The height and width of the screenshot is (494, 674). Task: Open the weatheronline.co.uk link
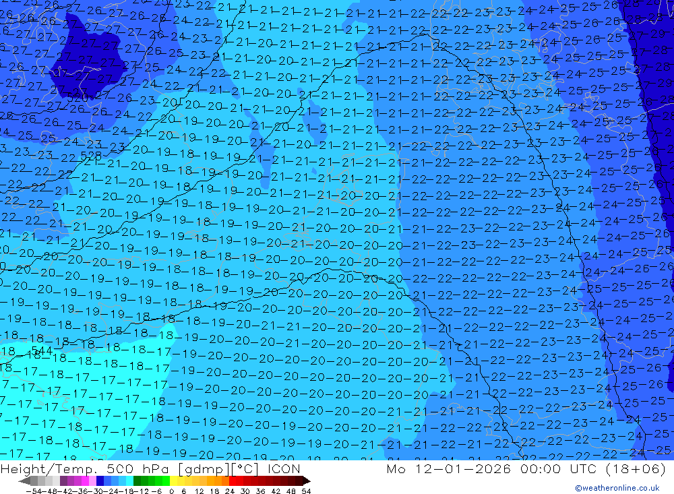point(617,488)
